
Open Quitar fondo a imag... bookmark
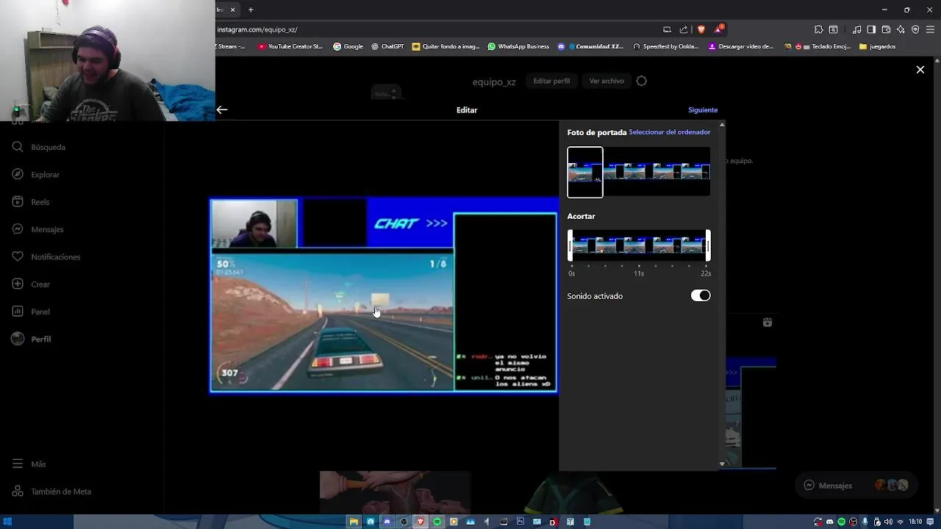(446, 46)
